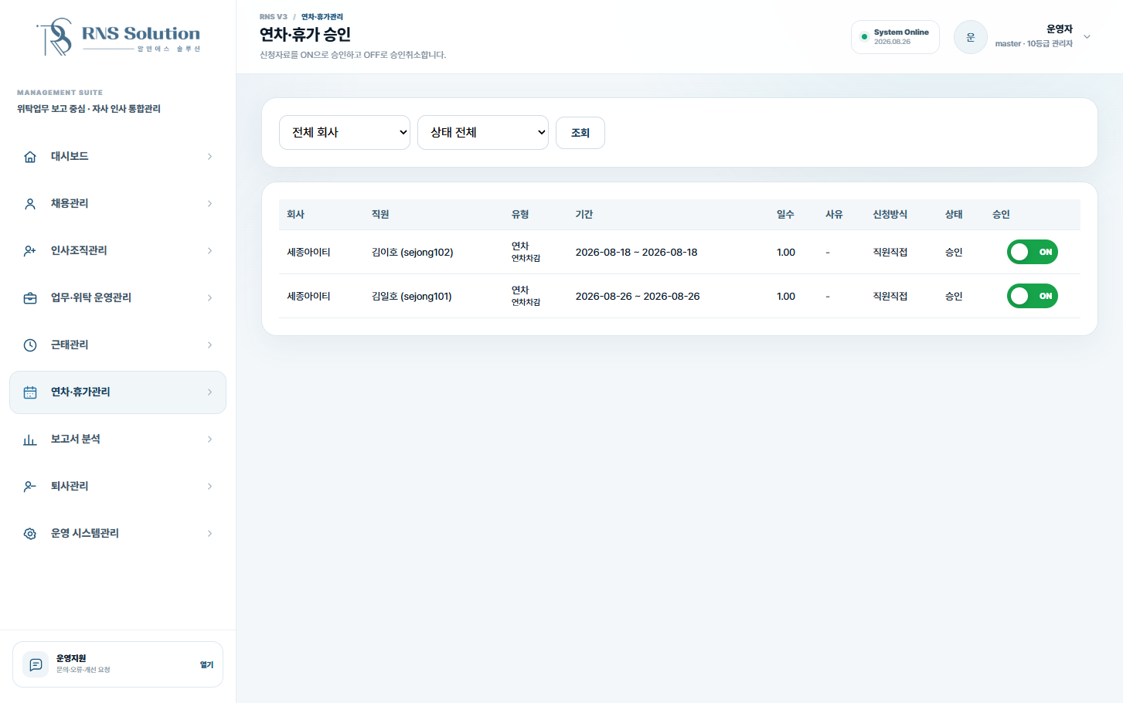Click the 보고서 분석 bar chart icon
The height and width of the screenshot is (703, 1123).
click(x=30, y=440)
